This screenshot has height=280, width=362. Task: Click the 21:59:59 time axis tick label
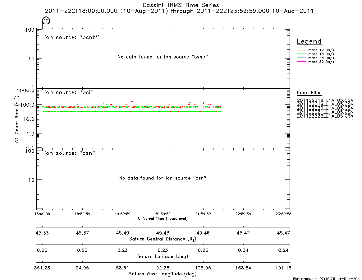203,214
